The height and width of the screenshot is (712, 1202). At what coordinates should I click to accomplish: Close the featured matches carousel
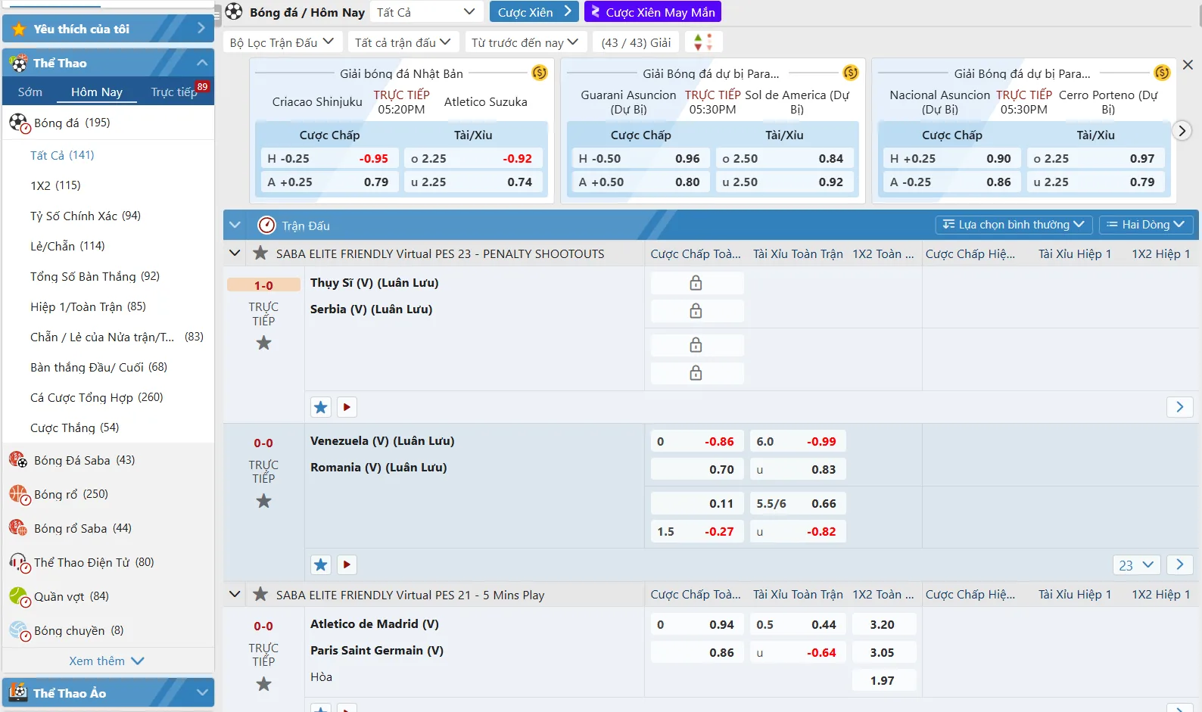(x=1188, y=65)
